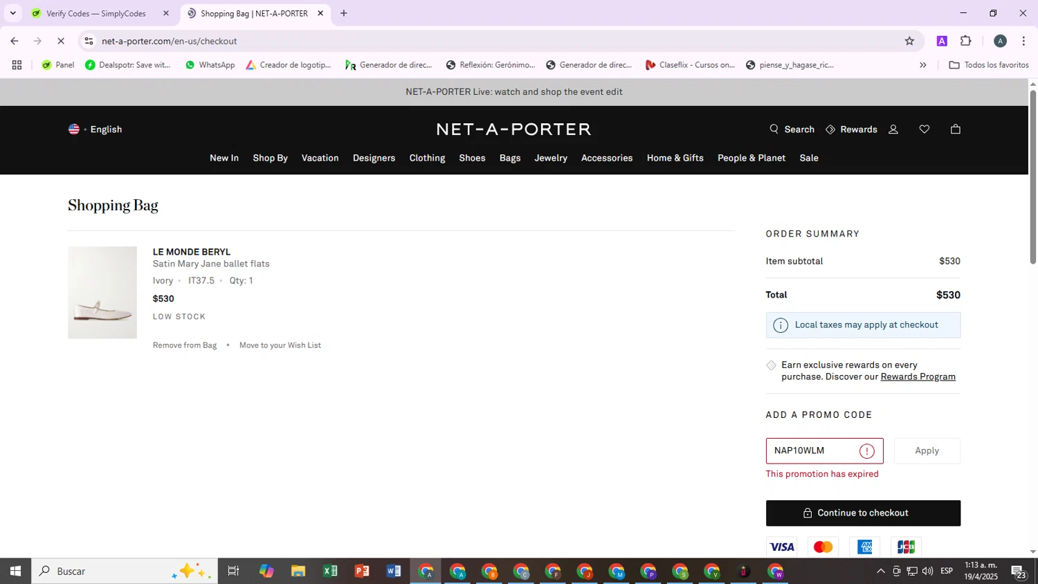The width and height of the screenshot is (1038, 584).
Task: Launch Word from the taskbar
Action: click(x=394, y=572)
